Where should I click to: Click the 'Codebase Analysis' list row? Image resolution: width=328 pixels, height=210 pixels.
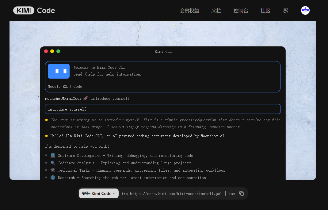pyautogui.click(x=118, y=163)
